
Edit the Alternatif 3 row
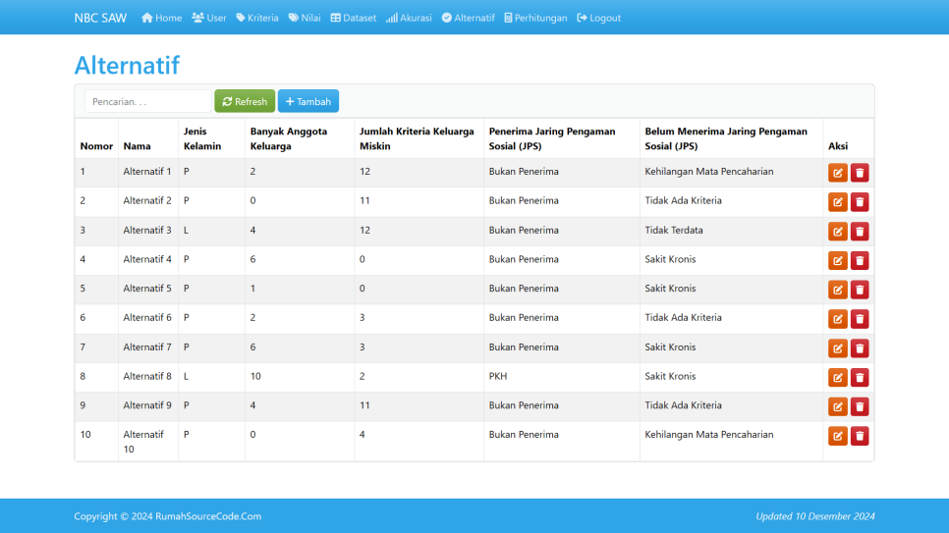pyautogui.click(x=837, y=232)
